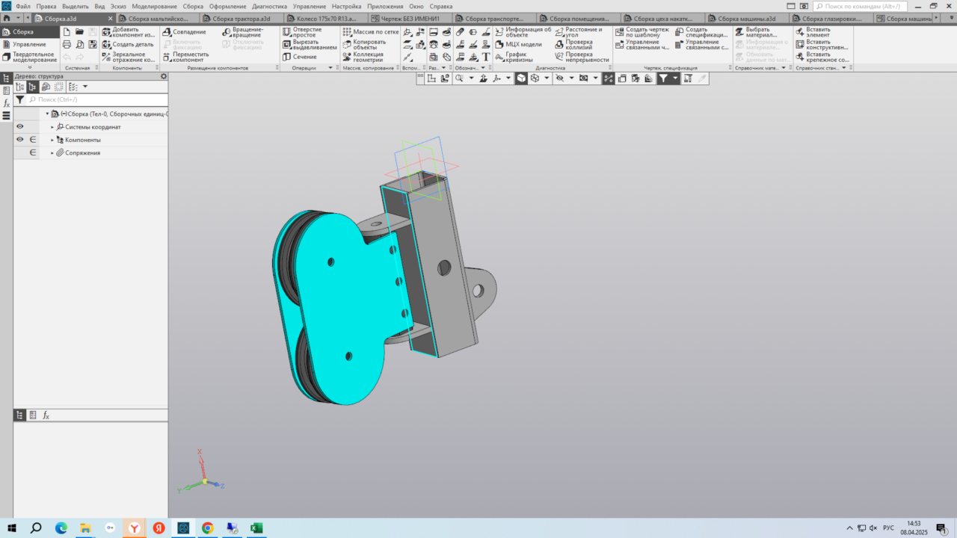Expand the Системы координат tree node

pyautogui.click(x=52, y=127)
